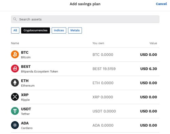Select the USD 6.30 value entry
This screenshot has height=134, width=170.
click(x=149, y=69)
